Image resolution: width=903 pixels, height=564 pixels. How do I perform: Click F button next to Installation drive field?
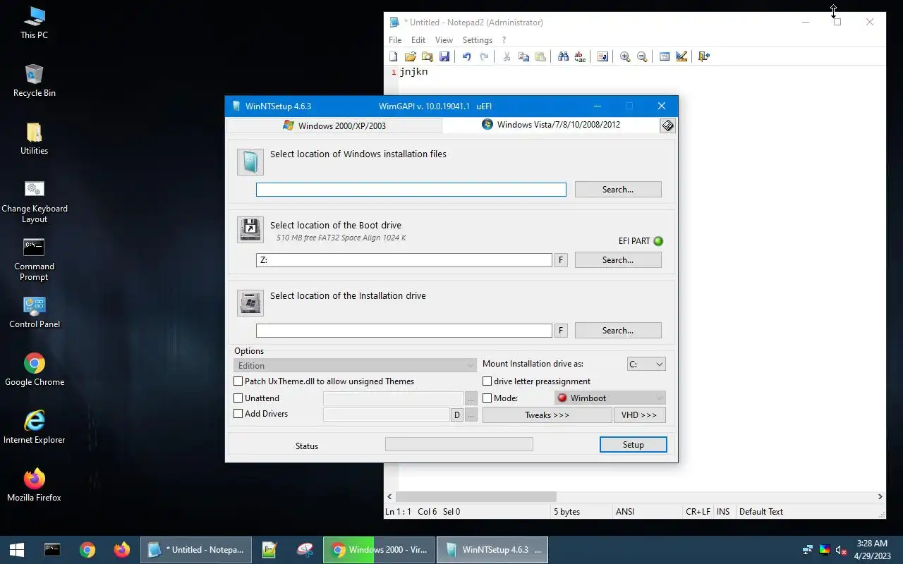[561, 331]
